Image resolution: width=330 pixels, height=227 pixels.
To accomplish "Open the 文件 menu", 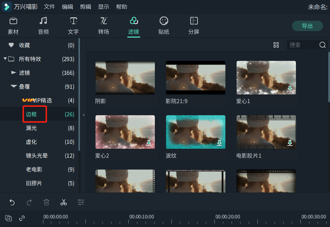I will 49,7.
